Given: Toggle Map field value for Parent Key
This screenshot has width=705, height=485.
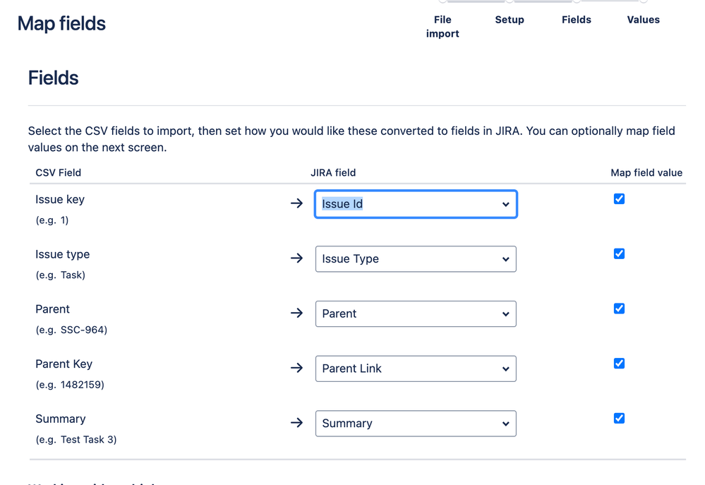Looking at the screenshot, I should (x=619, y=364).
